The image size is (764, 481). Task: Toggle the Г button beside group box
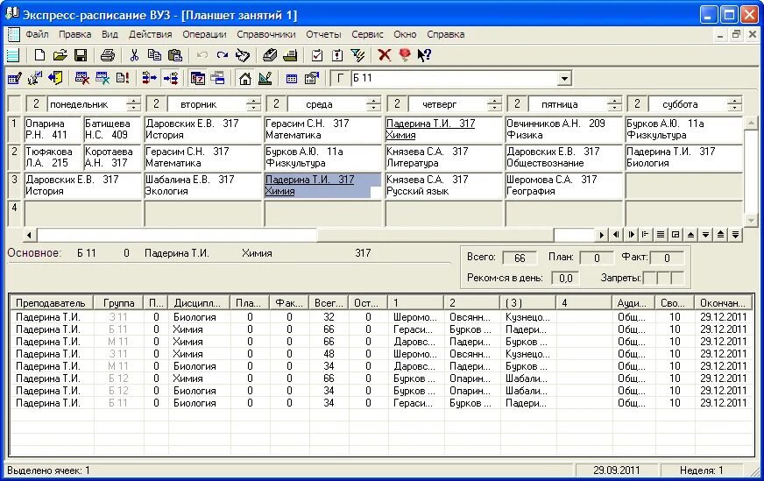point(340,78)
